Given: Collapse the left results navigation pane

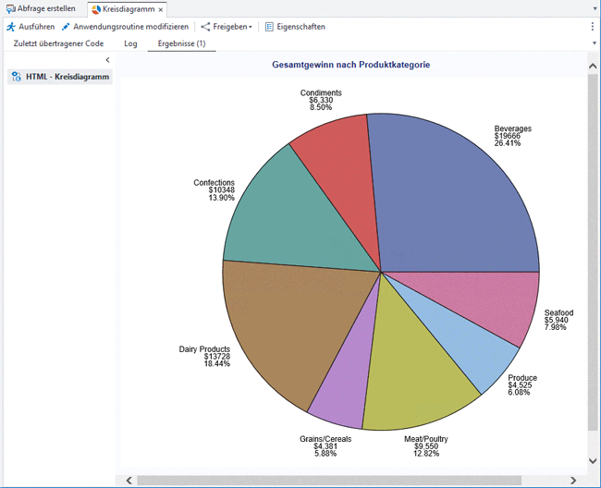Looking at the screenshot, I should click(107, 60).
